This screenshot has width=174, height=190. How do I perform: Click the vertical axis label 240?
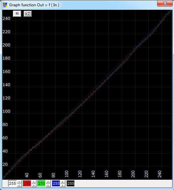pyautogui.click(x=6, y=19)
